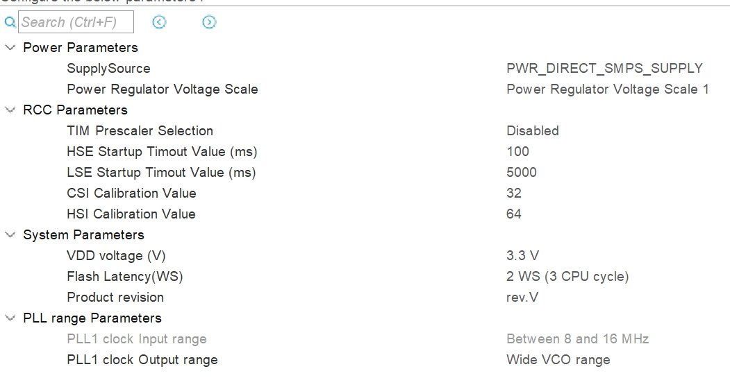Go to previous search result arrow
The height and width of the screenshot is (378, 730).
coord(159,22)
